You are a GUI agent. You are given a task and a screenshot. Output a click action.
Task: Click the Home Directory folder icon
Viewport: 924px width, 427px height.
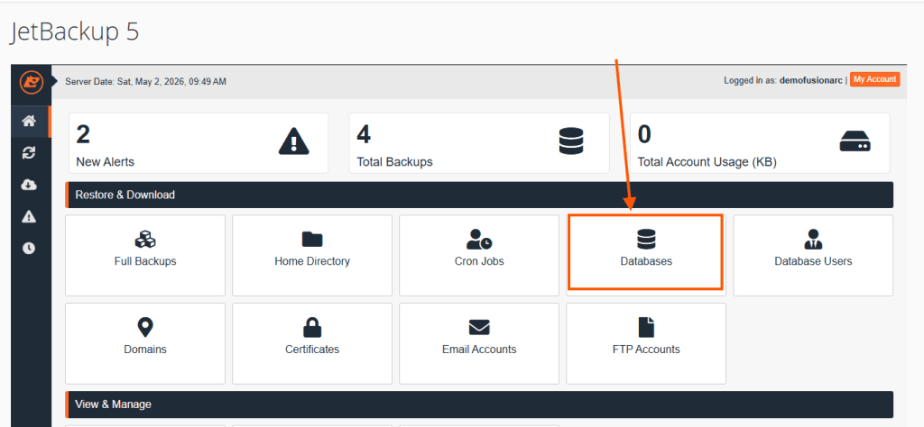point(312,239)
